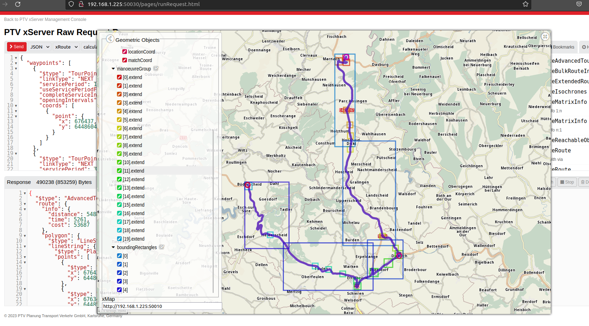The width and height of the screenshot is (589, 326).
Task: Click the manoeuvreGroup label
Action: pyautogui.click(x=134, y=69)
